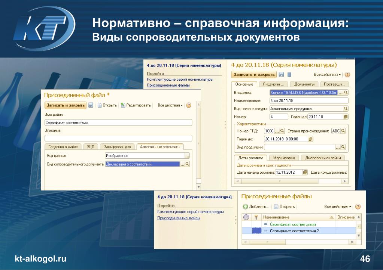This screenshot has height=270, width=383.
Task: Click the list icon beside save in series form
Action: [x=289, y=75]
